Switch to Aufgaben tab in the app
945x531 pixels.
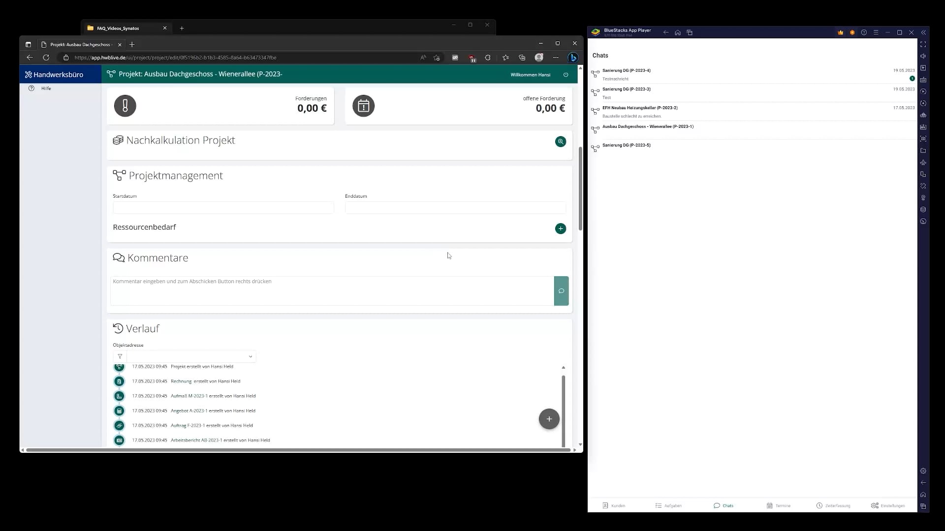point(668,505)
